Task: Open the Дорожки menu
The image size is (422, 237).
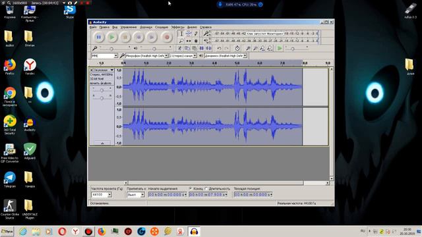Action: click(x=146, y=27)
